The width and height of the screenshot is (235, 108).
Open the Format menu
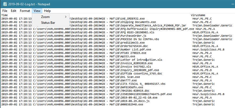click(25, 11)
